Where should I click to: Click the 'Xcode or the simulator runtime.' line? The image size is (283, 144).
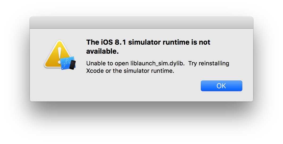(x=130, y=71)
